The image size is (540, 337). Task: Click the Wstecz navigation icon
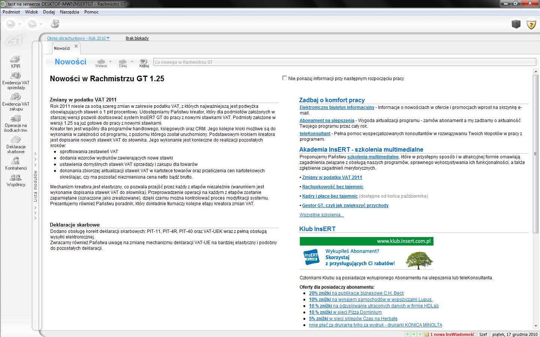click(x=101, y=63)
